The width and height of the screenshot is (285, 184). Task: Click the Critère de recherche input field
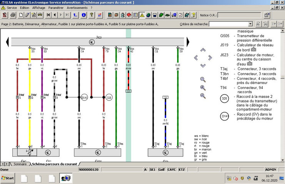coord(229,24)
